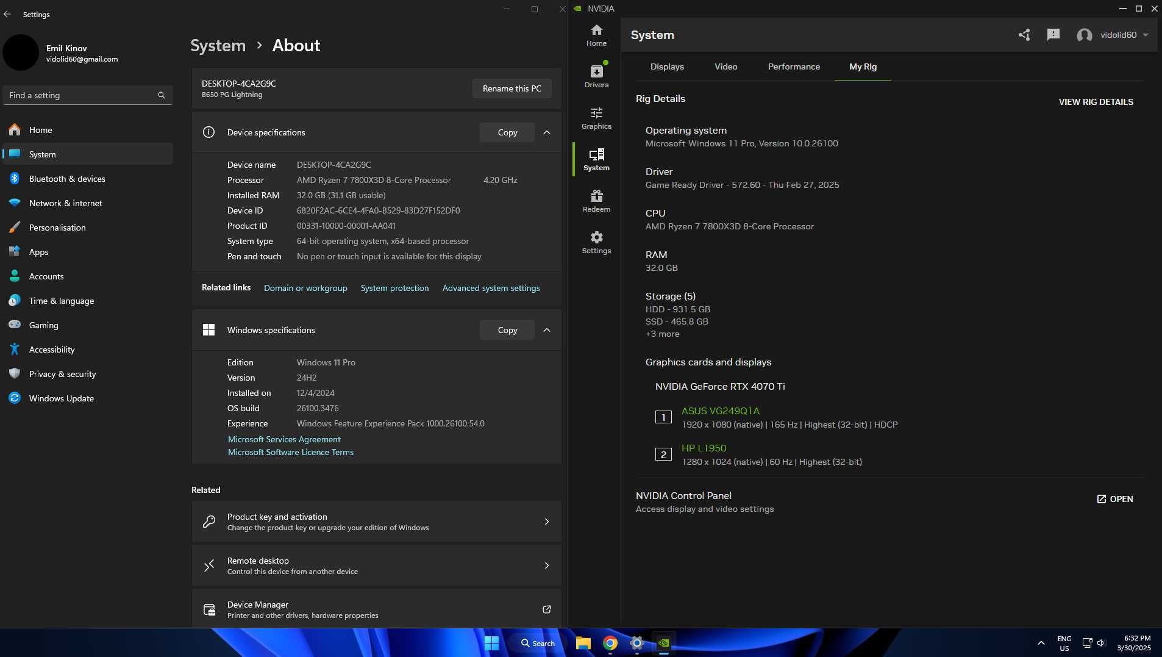Open File Explorer from taskbar
Screen dimensions: 1162x657
[583, 643]
